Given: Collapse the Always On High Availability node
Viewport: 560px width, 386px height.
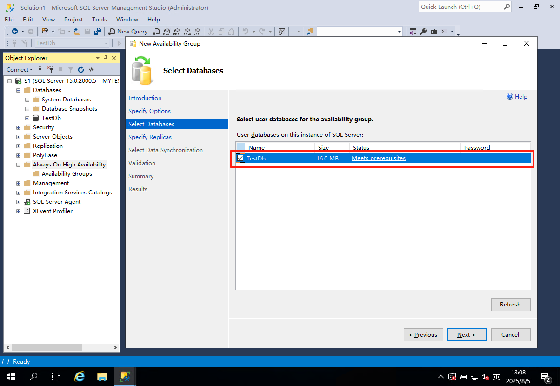Looking at the screenshot, I should point(18,165).
